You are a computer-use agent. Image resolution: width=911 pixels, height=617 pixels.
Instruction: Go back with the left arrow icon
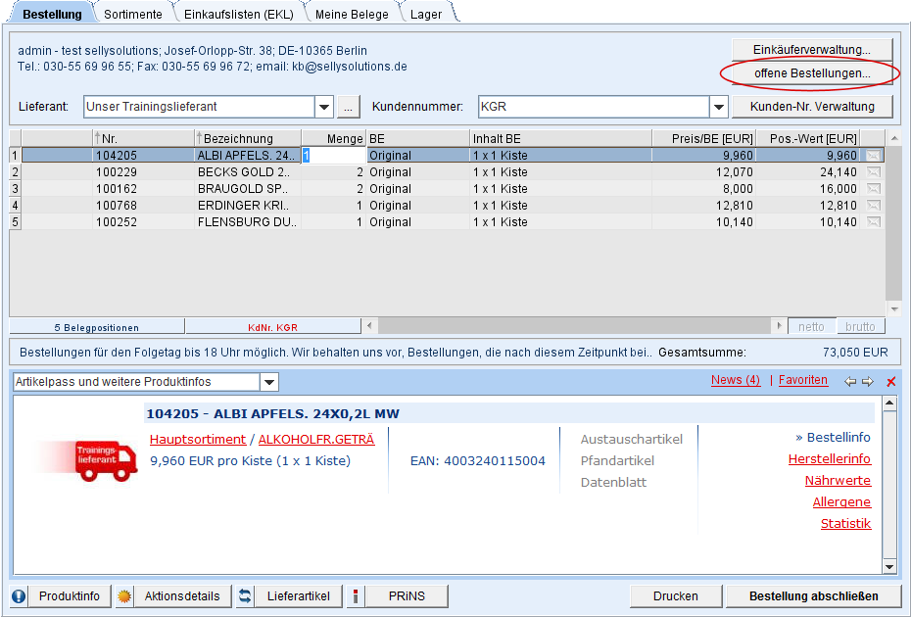(849, 381)
